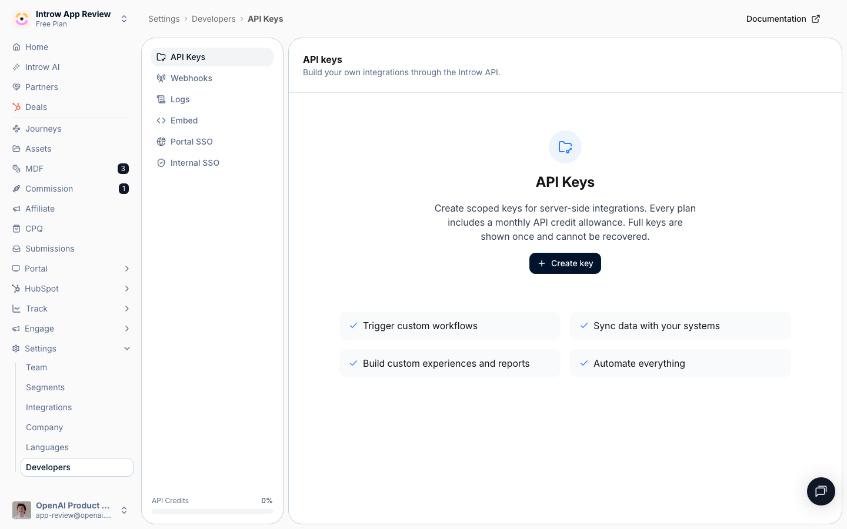847x529 pixels.
Task: Click Build custom experiences and reports card
Action: pyautogui.click(x=450, y=363)
